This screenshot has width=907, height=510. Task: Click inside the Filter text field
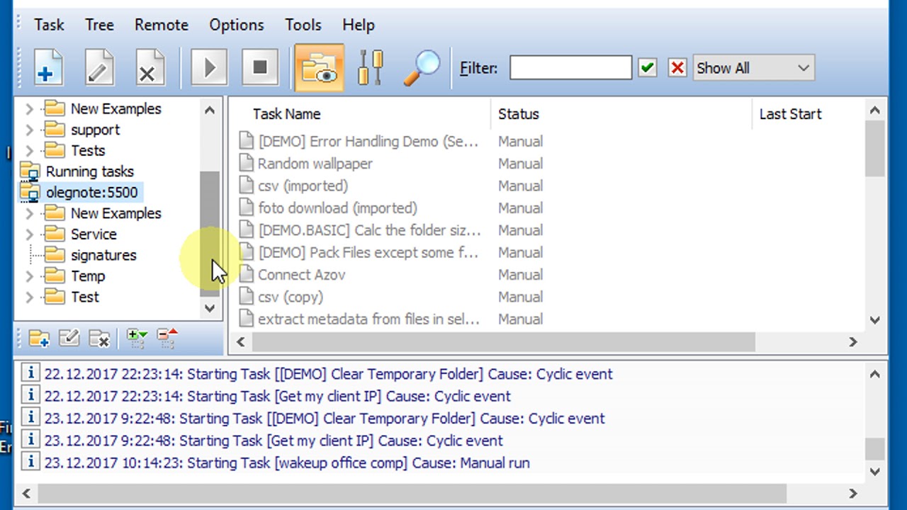pyautogui.click(x=570, y=68)
